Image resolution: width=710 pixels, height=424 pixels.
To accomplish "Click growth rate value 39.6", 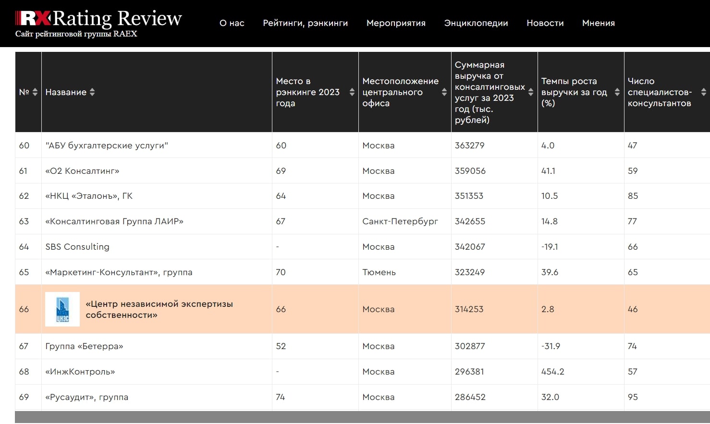I will pyautogui.click(x=550, y=272).
